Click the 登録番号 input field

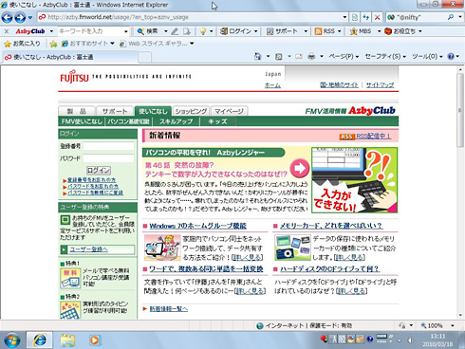(108, 146)
